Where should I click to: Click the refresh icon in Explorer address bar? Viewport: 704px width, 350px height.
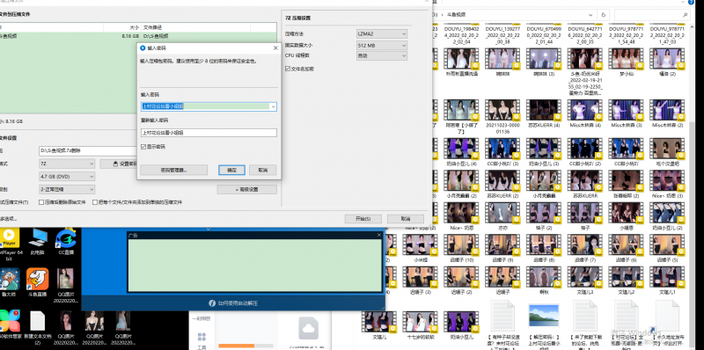pos(604,14)
